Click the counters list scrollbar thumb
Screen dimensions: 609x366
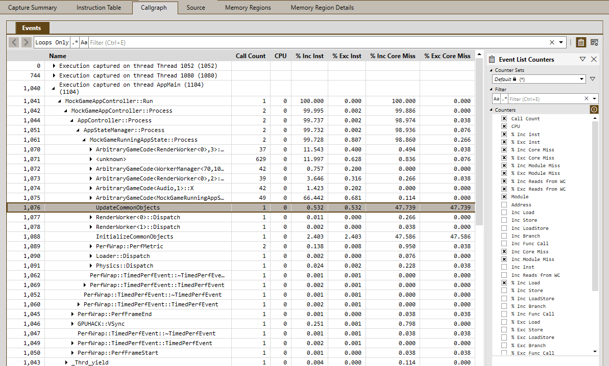click(595, 205)
